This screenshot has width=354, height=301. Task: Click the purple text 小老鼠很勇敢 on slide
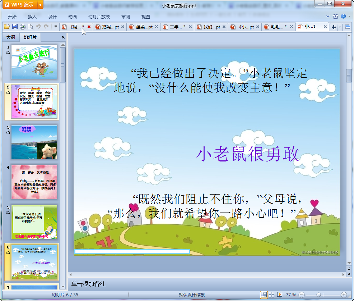(248, 154)
